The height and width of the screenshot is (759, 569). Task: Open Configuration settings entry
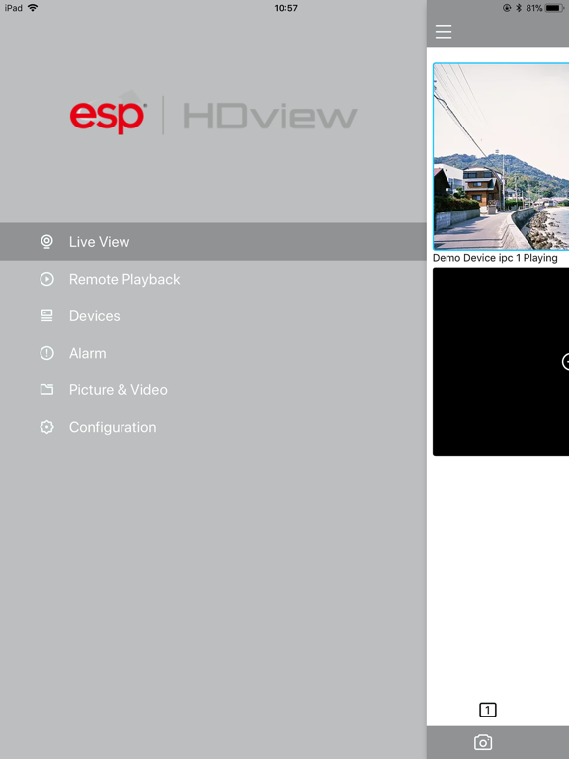pyautogui.click(x=213, y=427)
